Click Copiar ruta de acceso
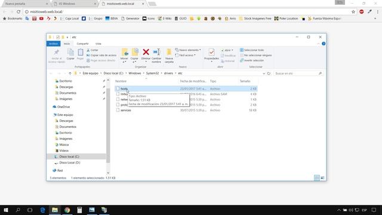This screenshot has width=382, height=215. click(x=101, y=55)
